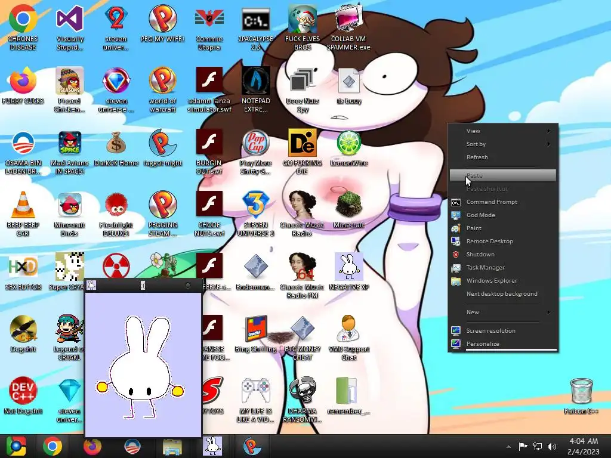Open the DarkOK Home money bag icon
This screenshot has width=611, height=458.
[x=116, y=143]
